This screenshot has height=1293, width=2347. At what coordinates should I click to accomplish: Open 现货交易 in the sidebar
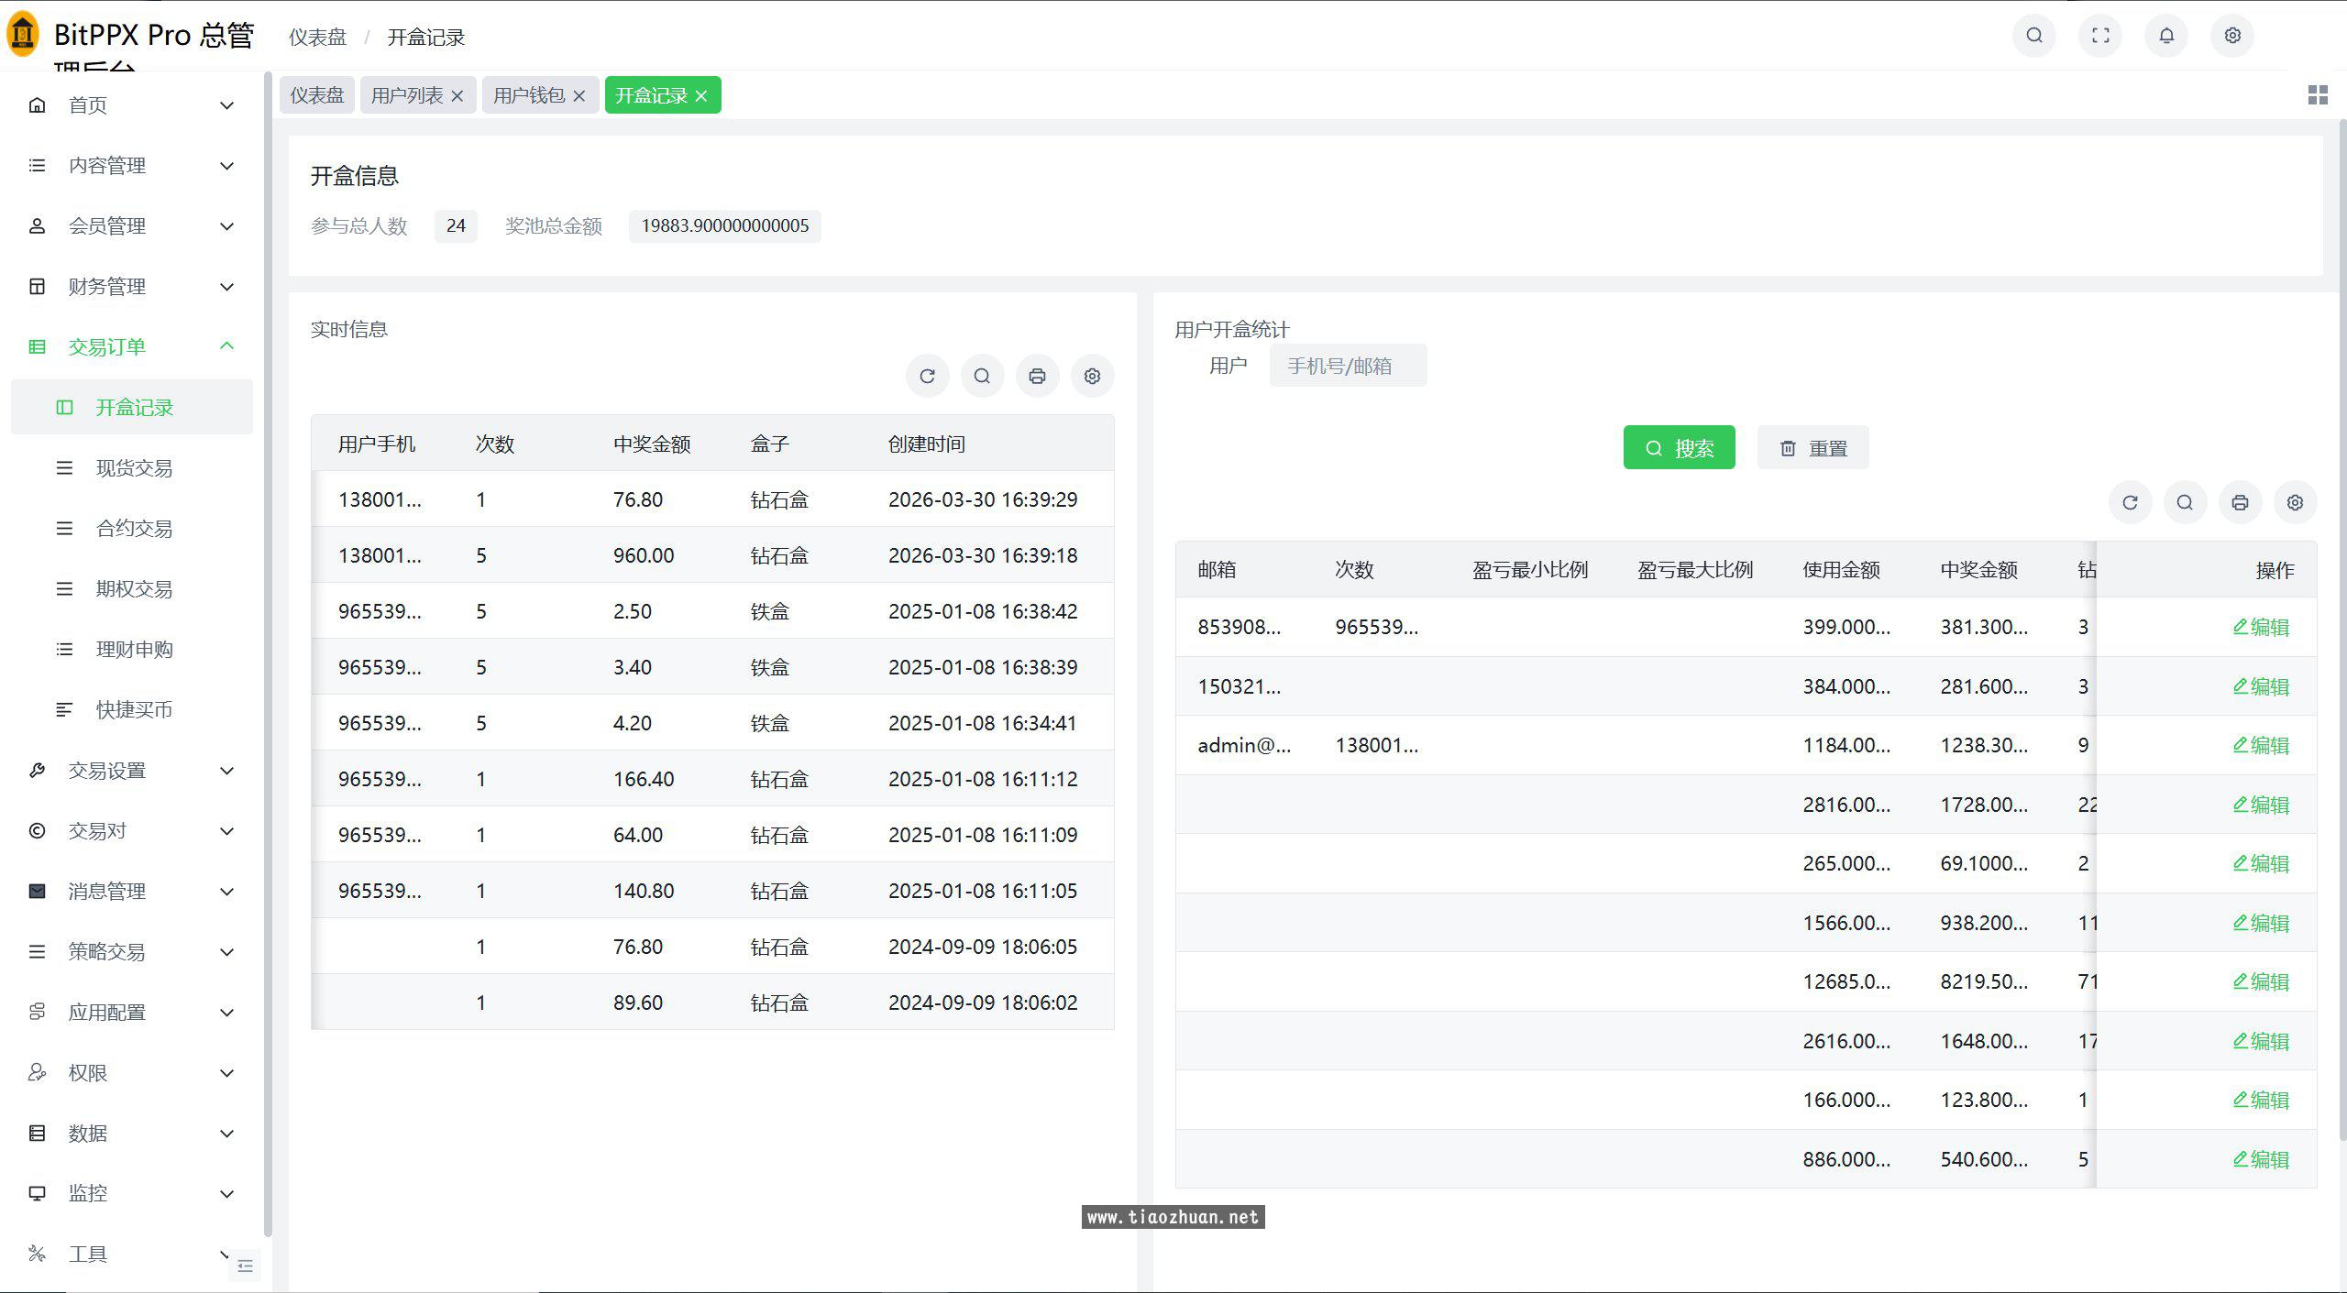coord(134,468)
